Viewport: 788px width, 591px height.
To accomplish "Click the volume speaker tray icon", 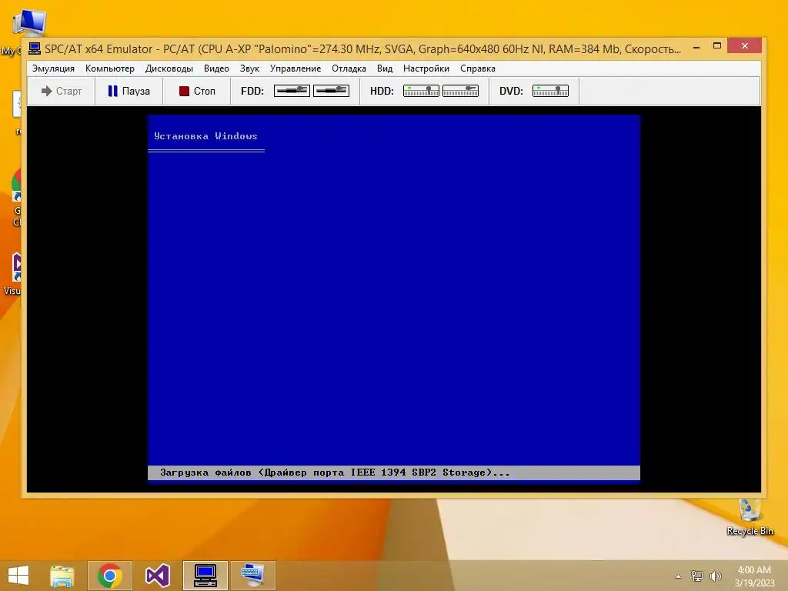I will tap(715, 576).
